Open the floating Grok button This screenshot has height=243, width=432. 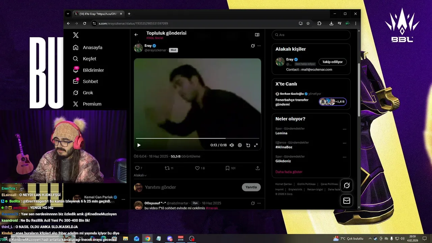coord(347,185)
